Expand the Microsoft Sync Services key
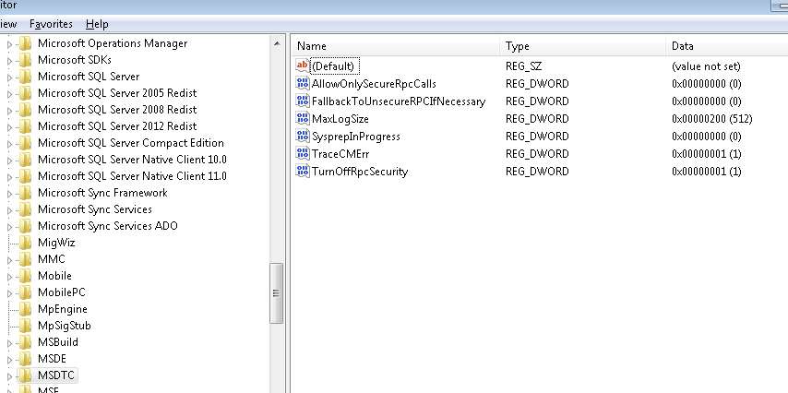 point(9,210)
